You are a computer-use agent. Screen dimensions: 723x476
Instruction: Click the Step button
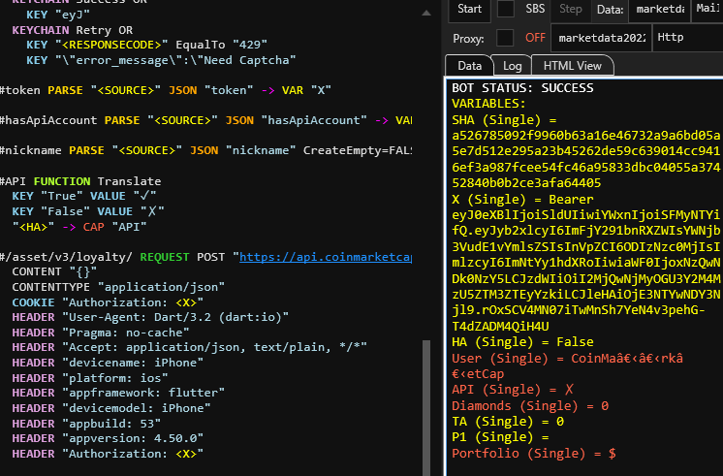pyautogui.click(x=571, y=10)
